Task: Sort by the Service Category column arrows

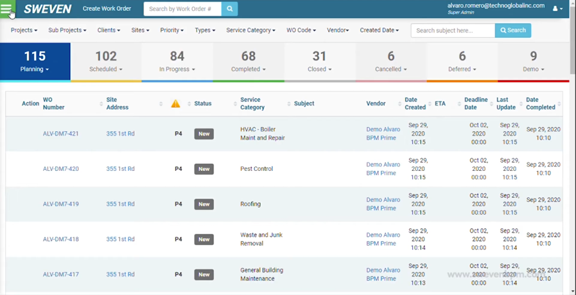Action: pyautogui.click(x=289, y=104)
